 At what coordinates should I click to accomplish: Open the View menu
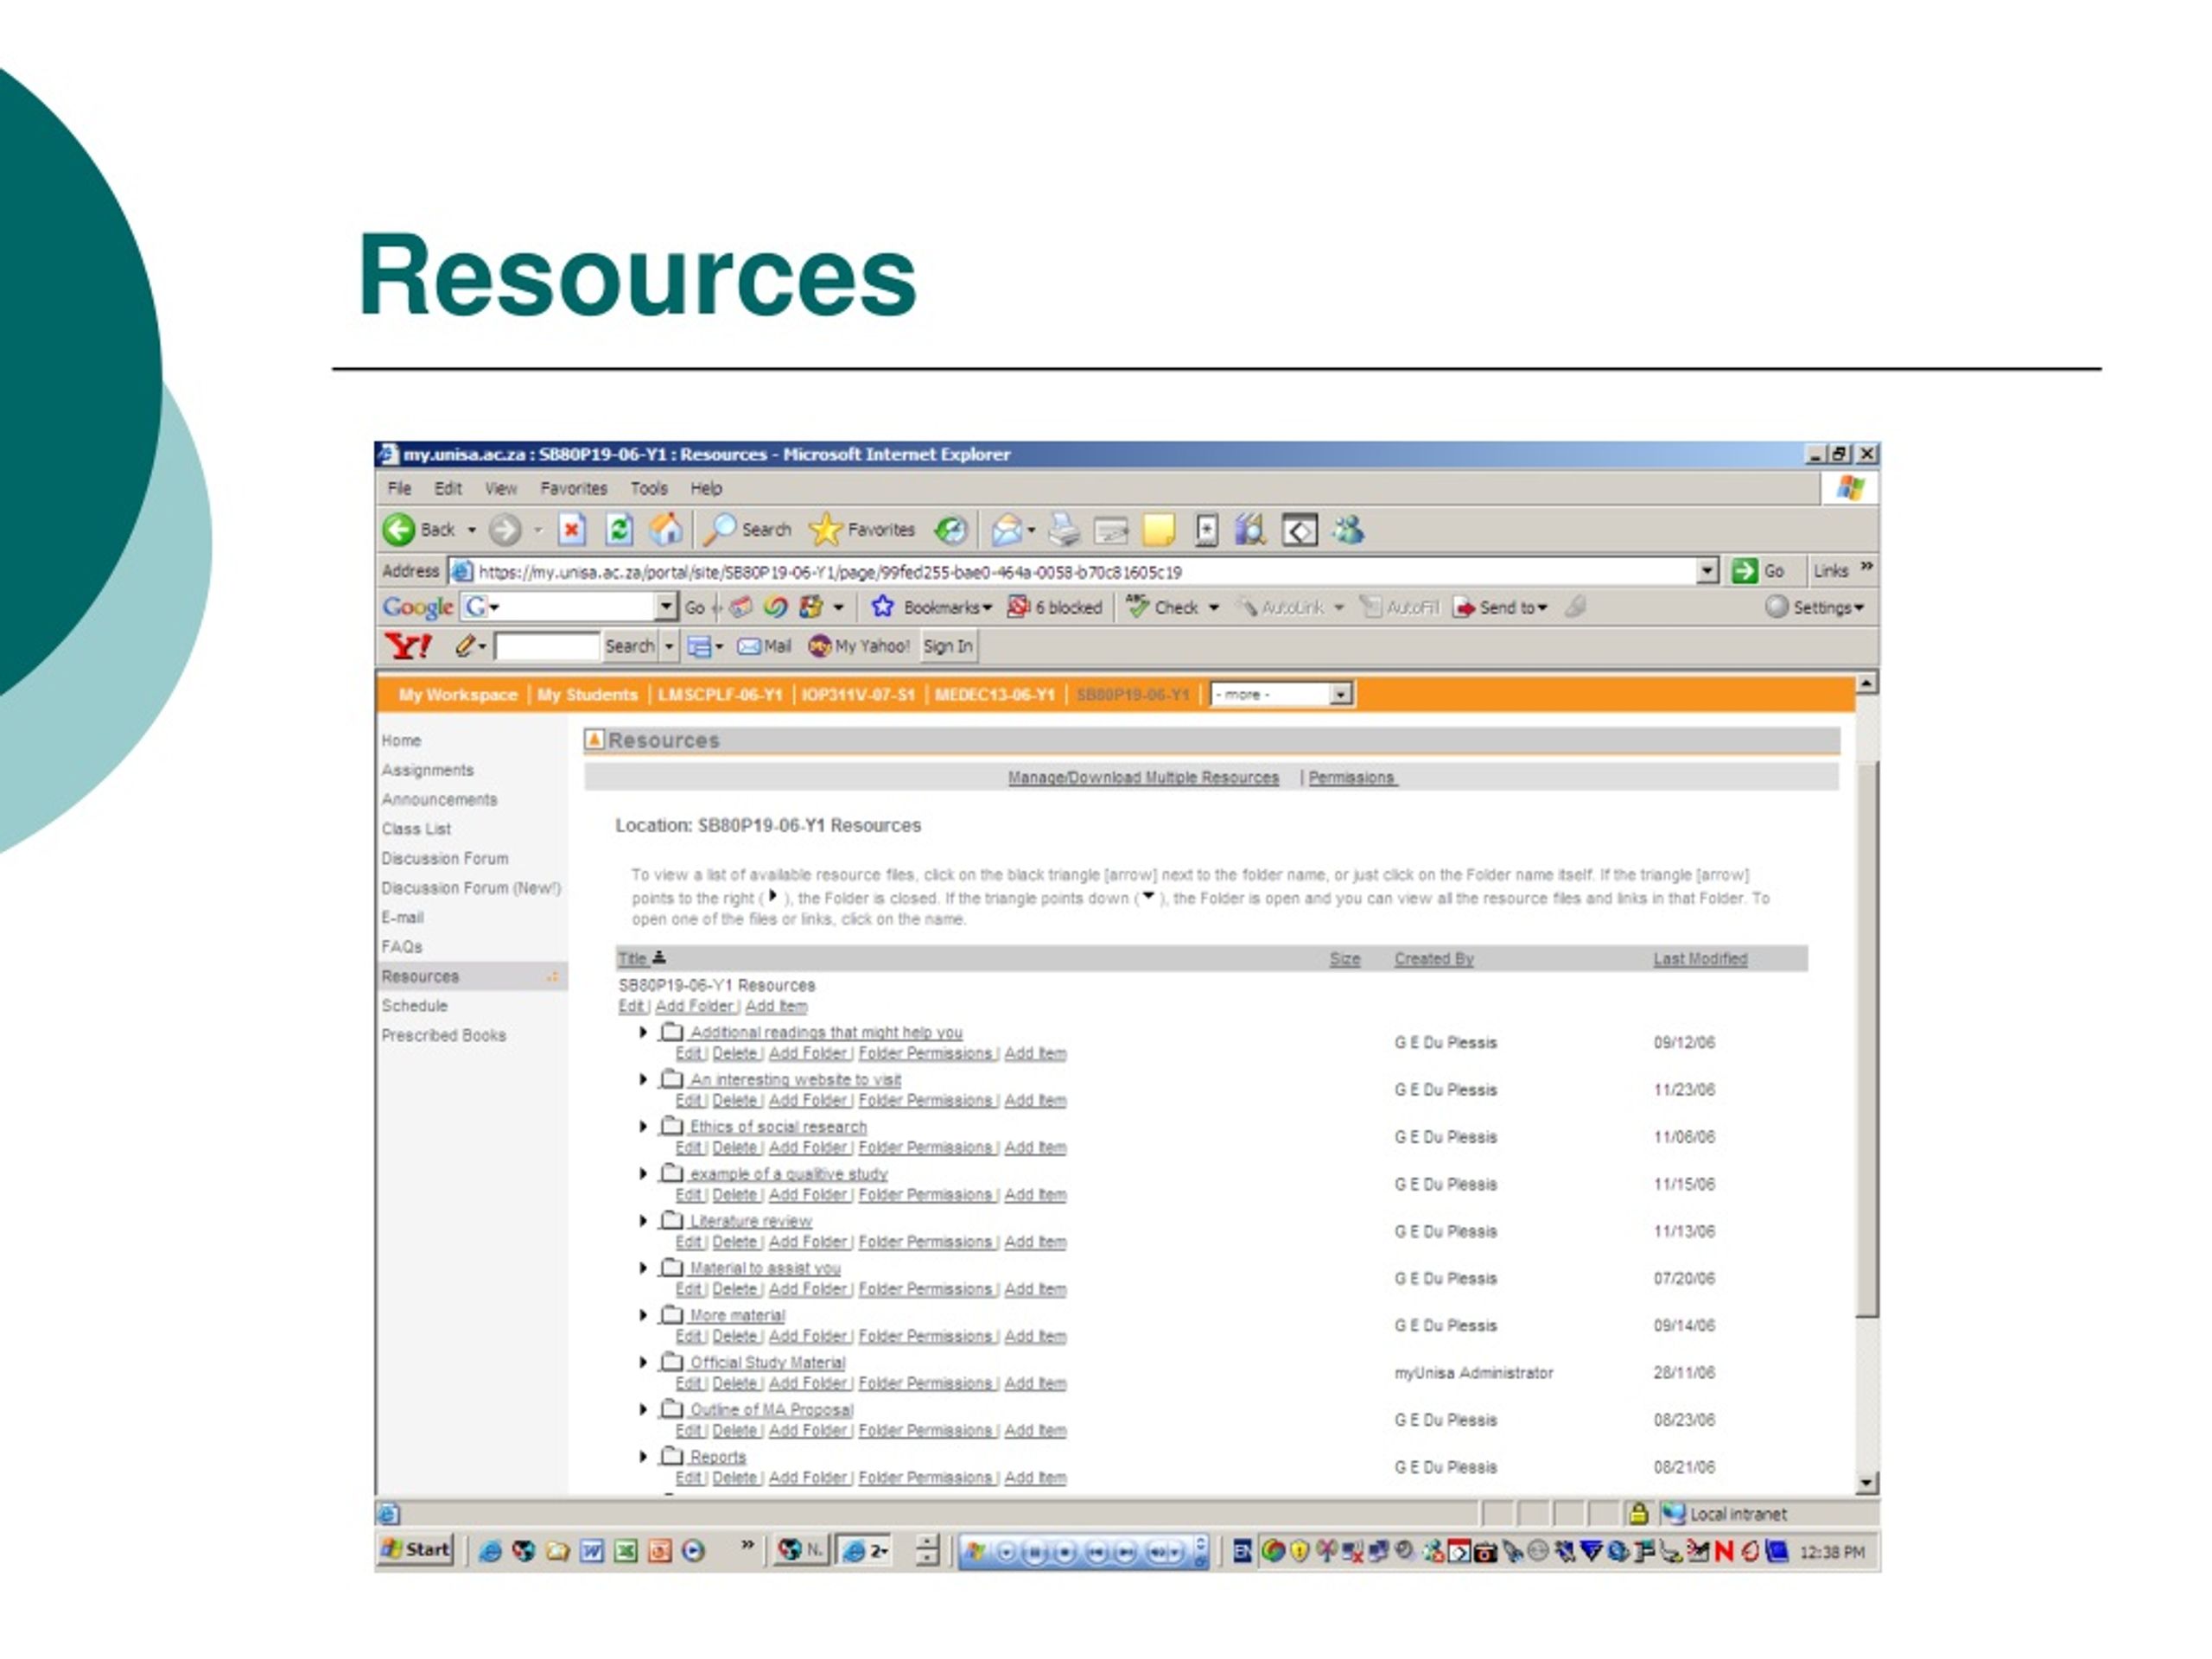pyautogui.click(x=500, y=488)
